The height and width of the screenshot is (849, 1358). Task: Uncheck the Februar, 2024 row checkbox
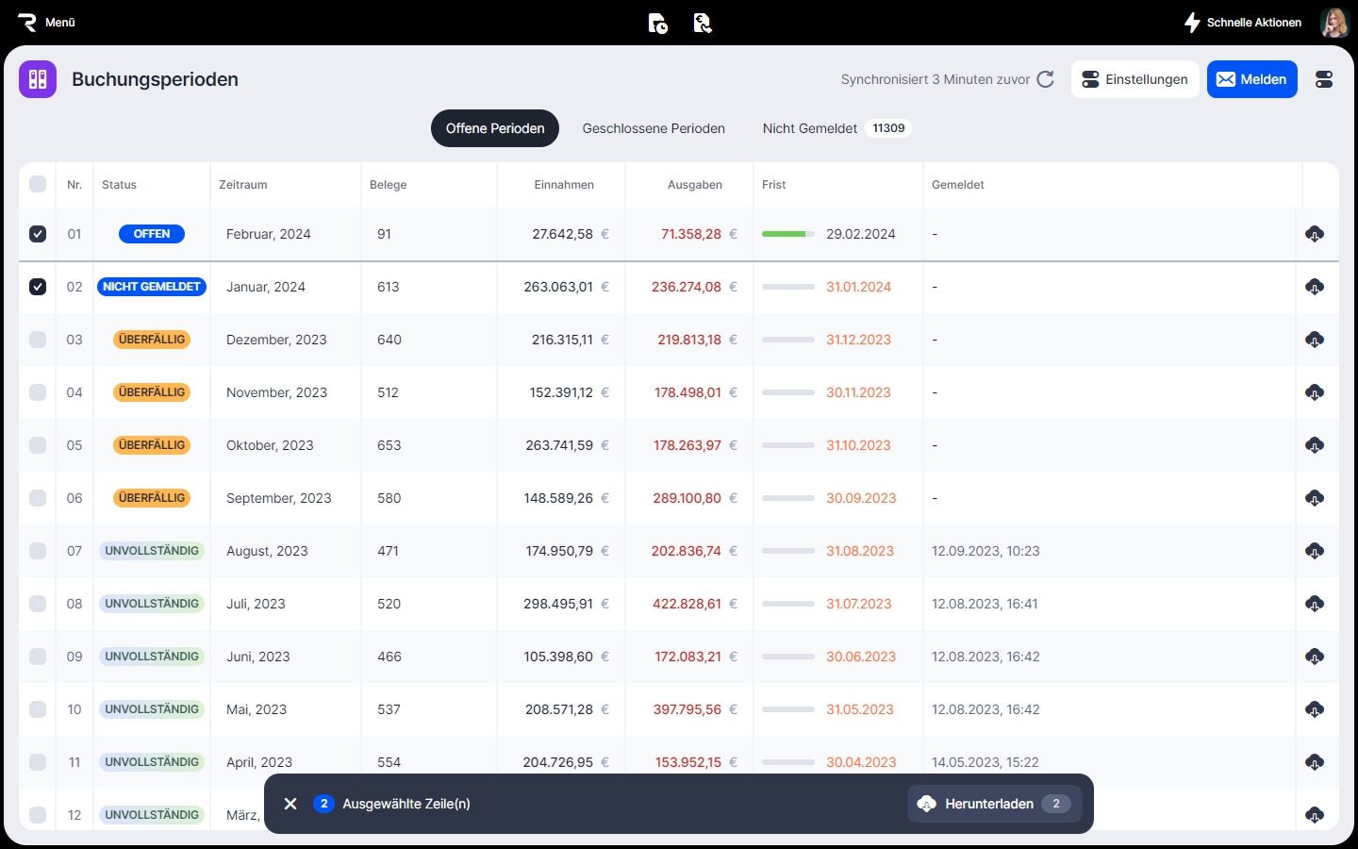coord(38,234)
